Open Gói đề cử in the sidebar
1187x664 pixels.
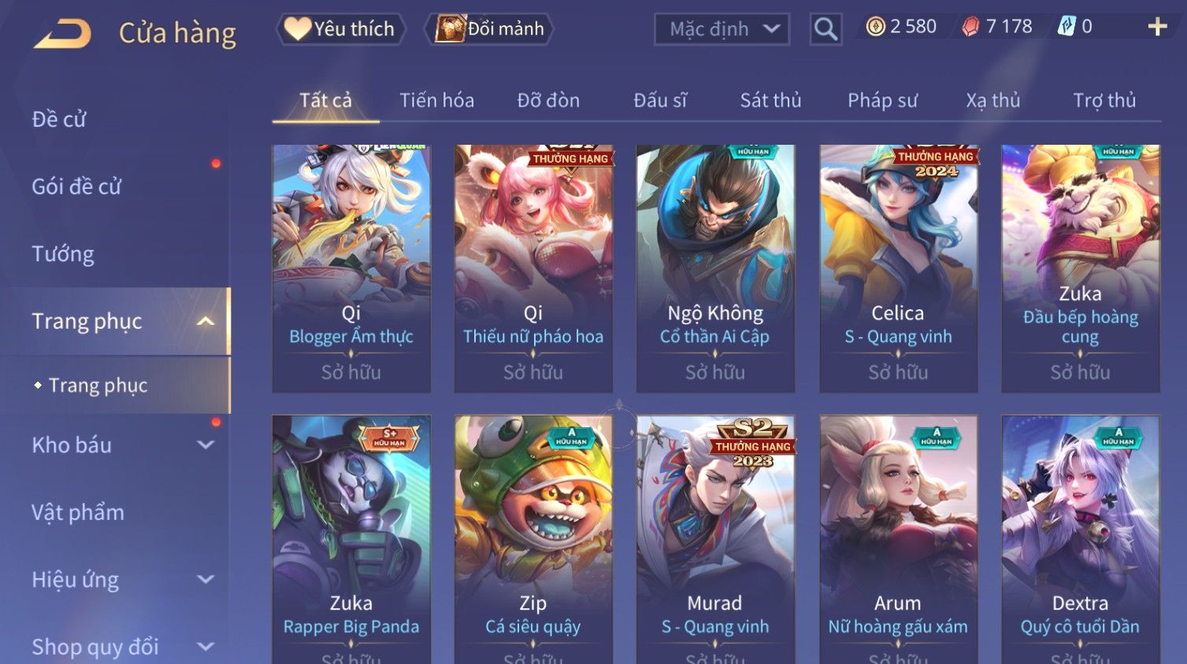tap(76, 186)
